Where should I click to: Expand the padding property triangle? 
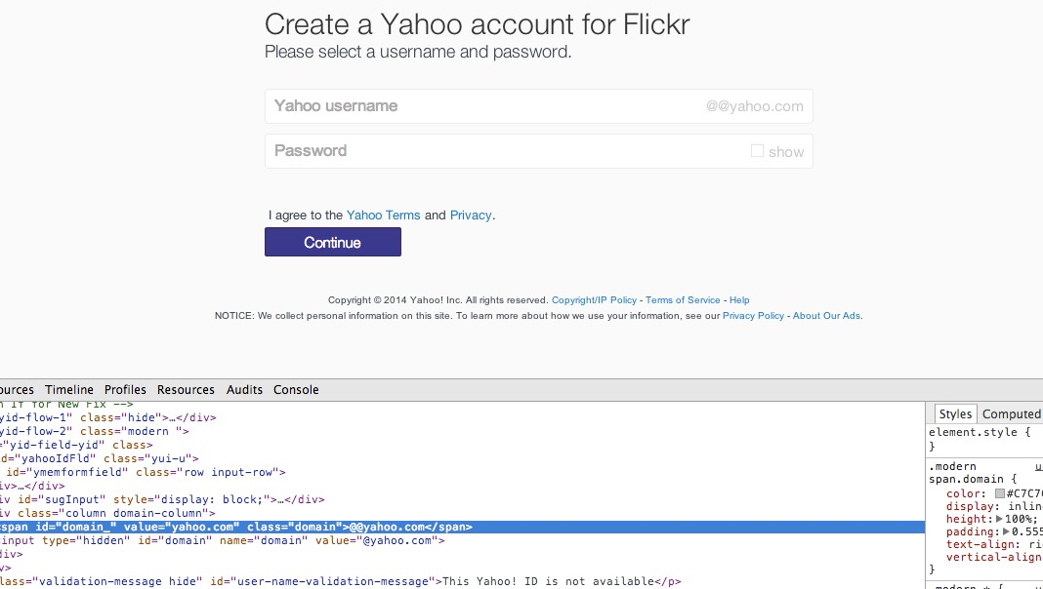[1007, 532]
